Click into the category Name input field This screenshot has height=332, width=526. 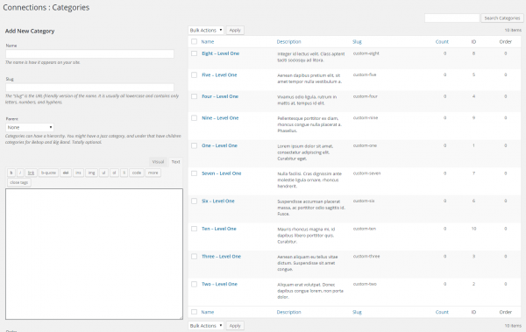(90, 54)
